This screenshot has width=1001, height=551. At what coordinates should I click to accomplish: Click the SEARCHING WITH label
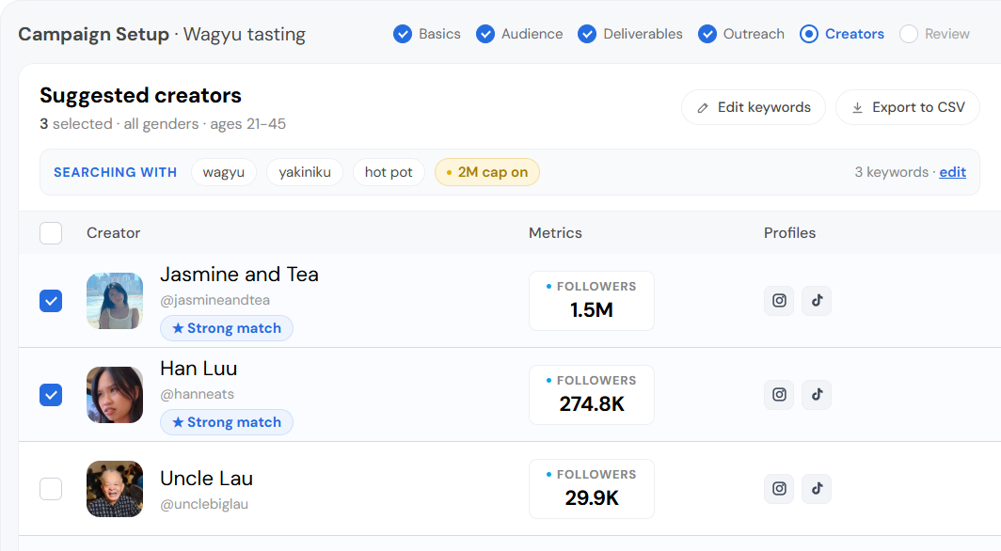116,172
